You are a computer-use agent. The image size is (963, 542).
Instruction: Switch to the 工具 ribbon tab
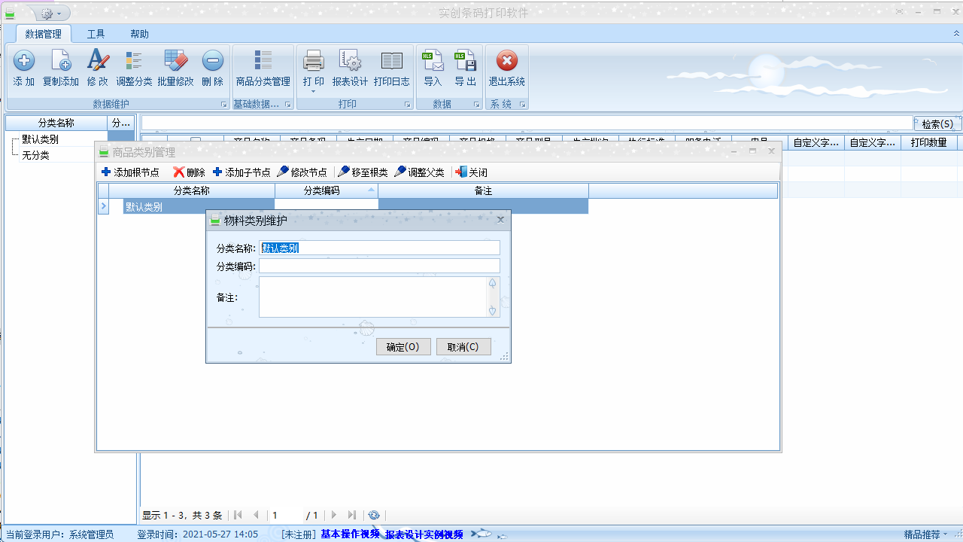pyautogui.click(x=96, y=34)
